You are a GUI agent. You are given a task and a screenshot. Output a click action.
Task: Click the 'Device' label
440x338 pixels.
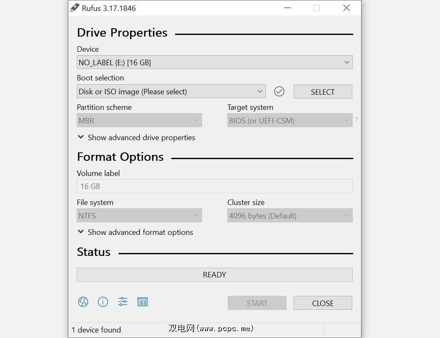tap(88, 49)
